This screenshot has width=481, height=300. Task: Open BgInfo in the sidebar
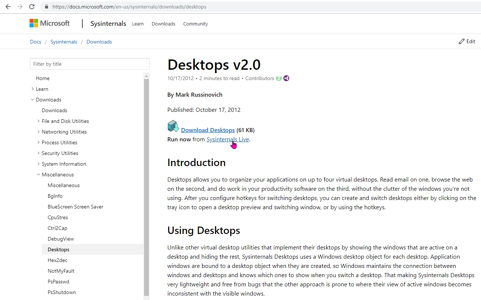(55, 196)
